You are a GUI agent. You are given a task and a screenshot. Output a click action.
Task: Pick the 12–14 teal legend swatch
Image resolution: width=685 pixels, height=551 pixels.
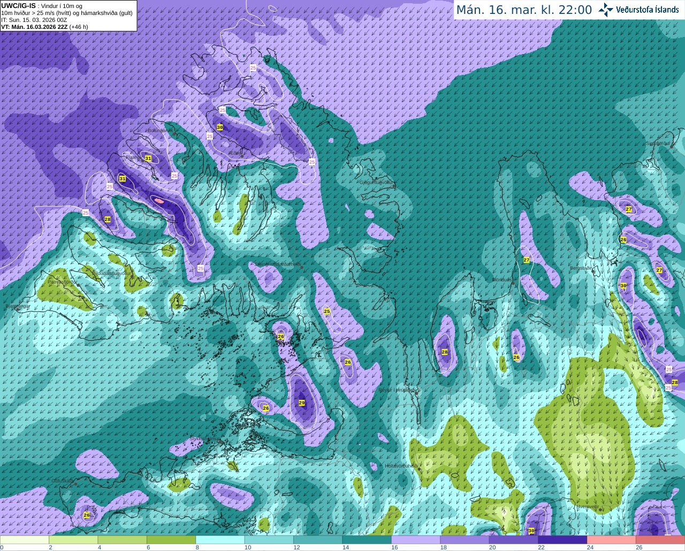pyautogui.click(x=318, y=540)
